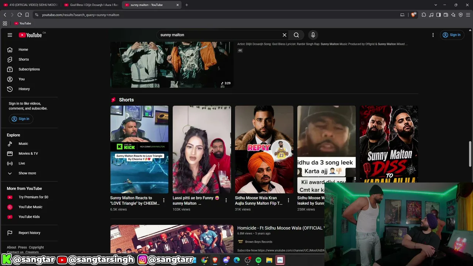473x266 pixels.
Task: Switch to the 410 Official Video tab
Action: pyautogui.click(x=31, y=5)
